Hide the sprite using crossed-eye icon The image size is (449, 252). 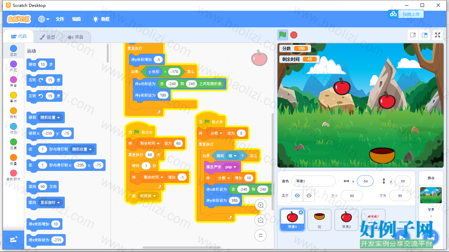click(x=309, y=196)
